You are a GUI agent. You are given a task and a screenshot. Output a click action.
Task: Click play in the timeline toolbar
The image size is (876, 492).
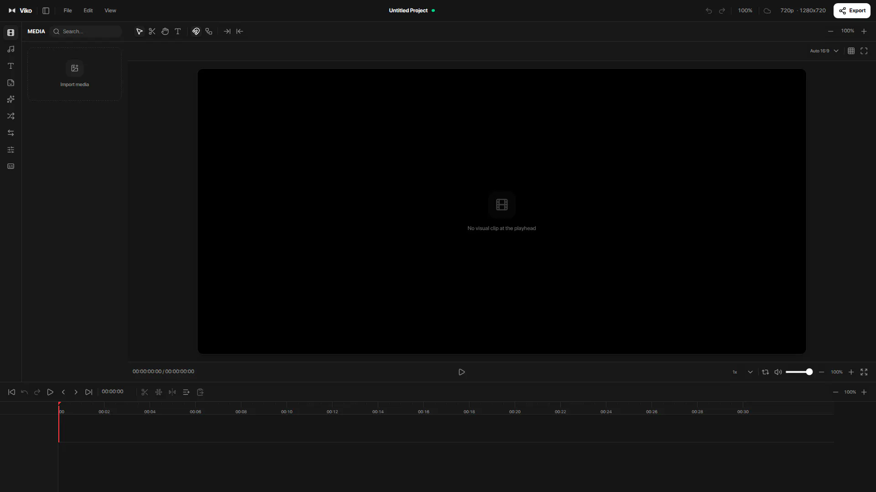click(50, 392)
